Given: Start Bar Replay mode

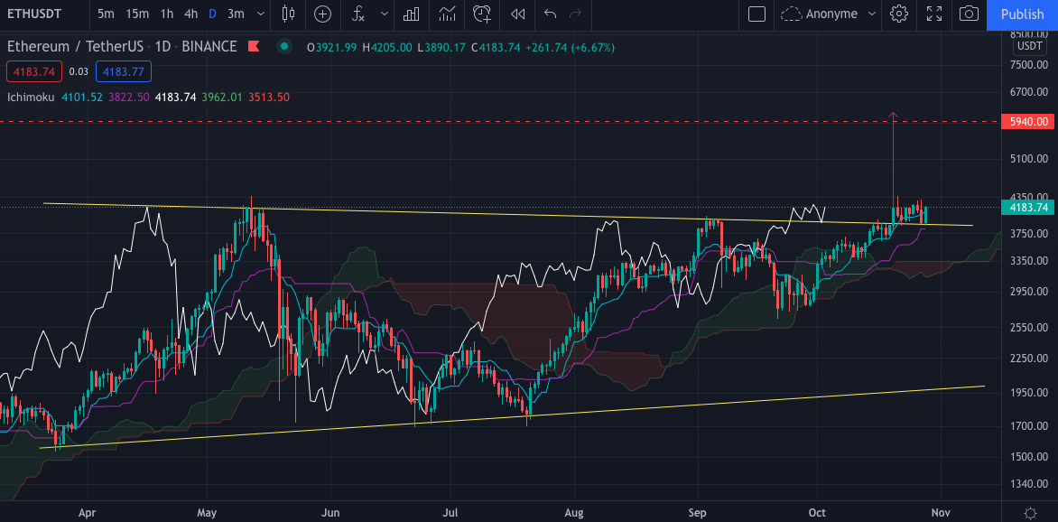Looking at the screenshot, I should click(x=516, y=14).
